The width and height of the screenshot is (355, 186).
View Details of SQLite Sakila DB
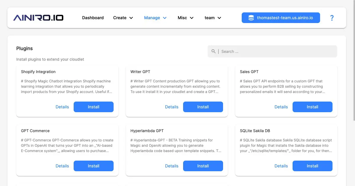(x=281, y=166)
